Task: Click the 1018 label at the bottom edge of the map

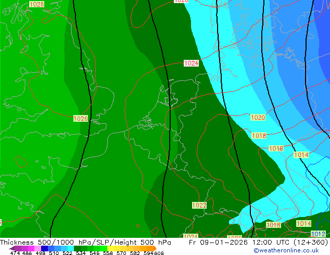Action: 273,225
